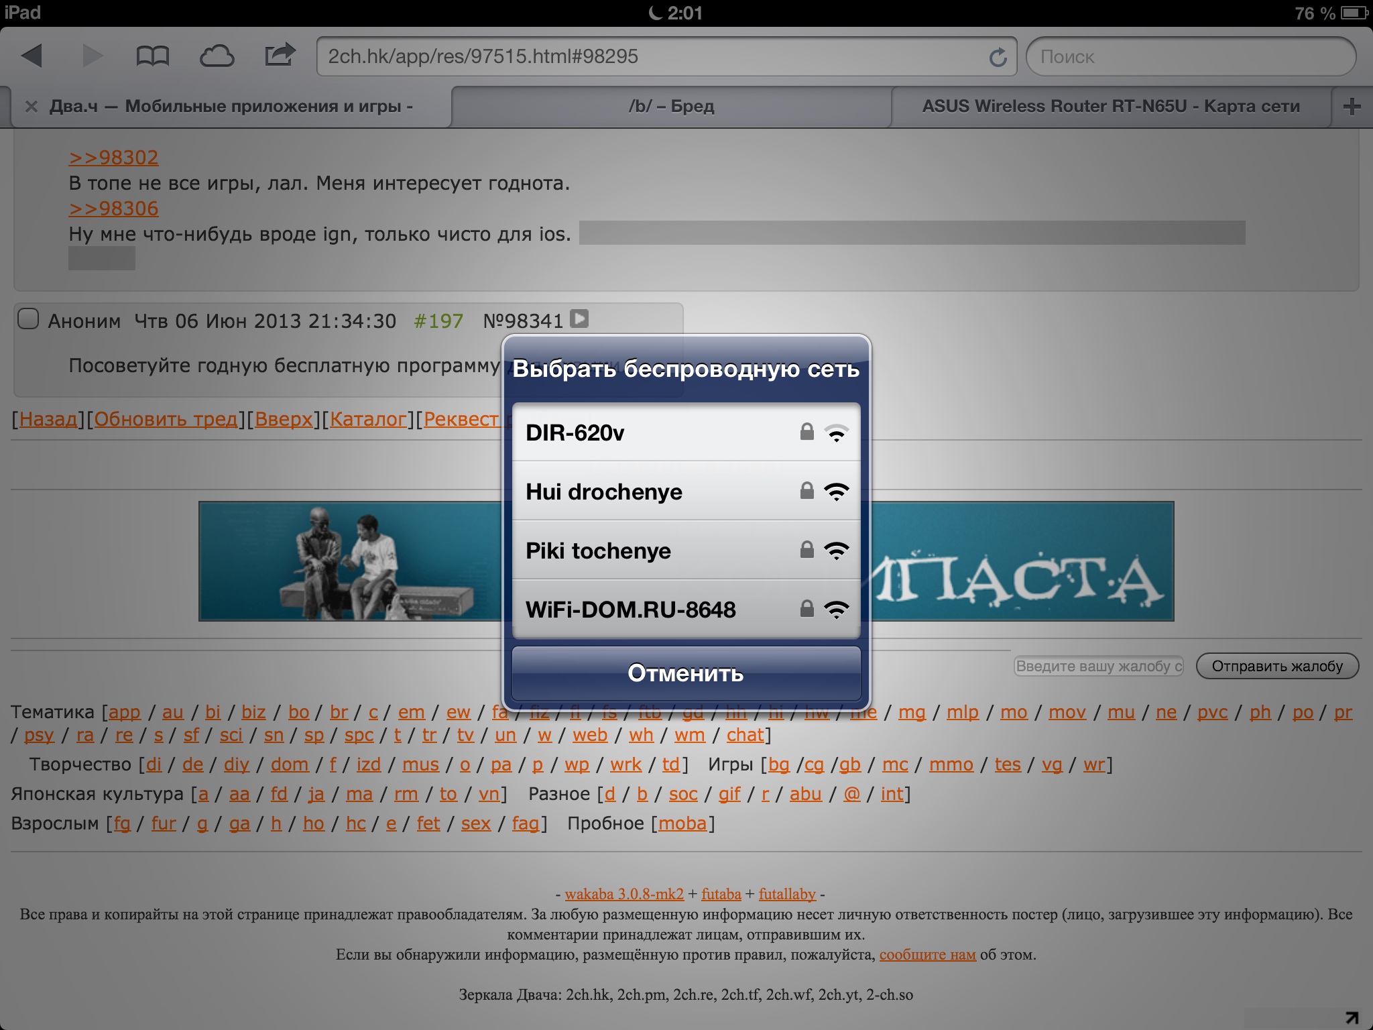
Task: Open the mov board link
Action: click(x=1067, y=712)
